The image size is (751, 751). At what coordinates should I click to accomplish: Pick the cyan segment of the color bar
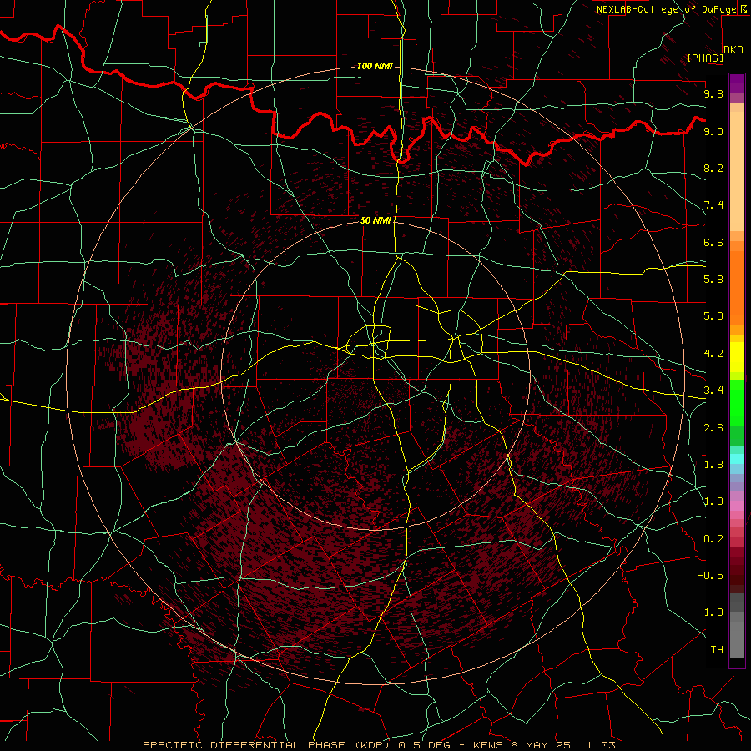click(737, 459)
